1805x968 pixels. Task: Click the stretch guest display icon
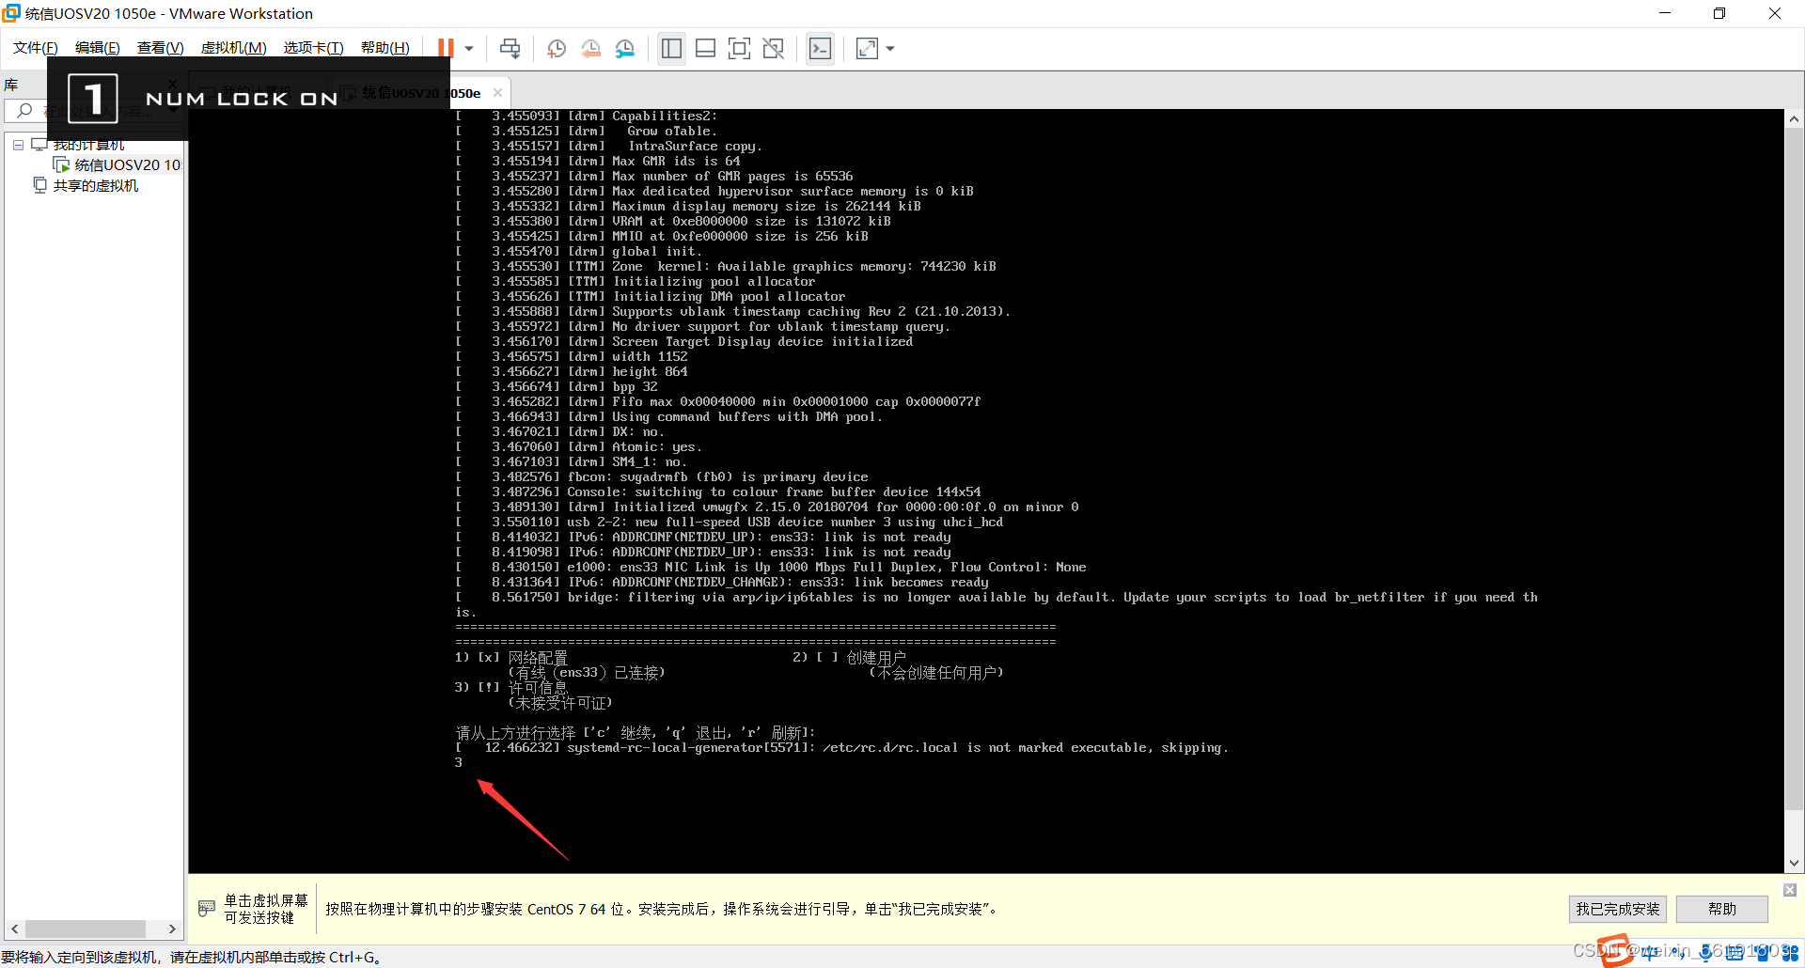click(867, 49)
